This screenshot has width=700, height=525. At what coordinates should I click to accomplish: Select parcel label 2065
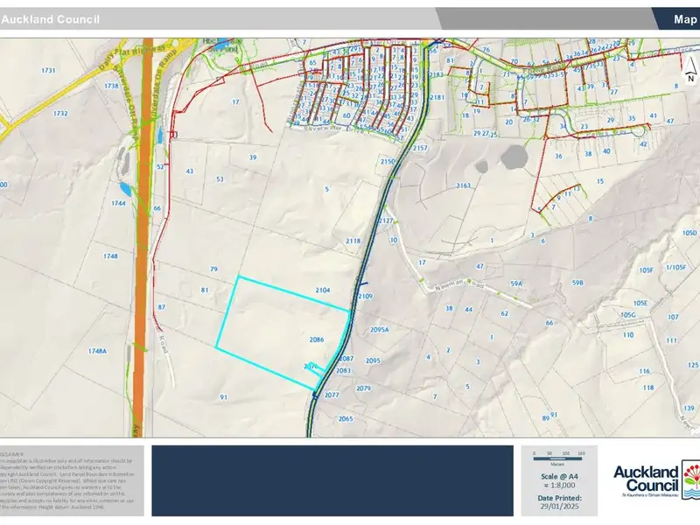345,419
